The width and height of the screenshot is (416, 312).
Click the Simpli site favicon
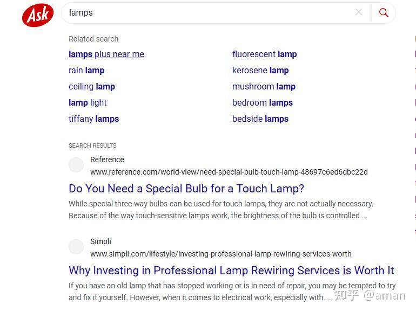pos(76,247)
